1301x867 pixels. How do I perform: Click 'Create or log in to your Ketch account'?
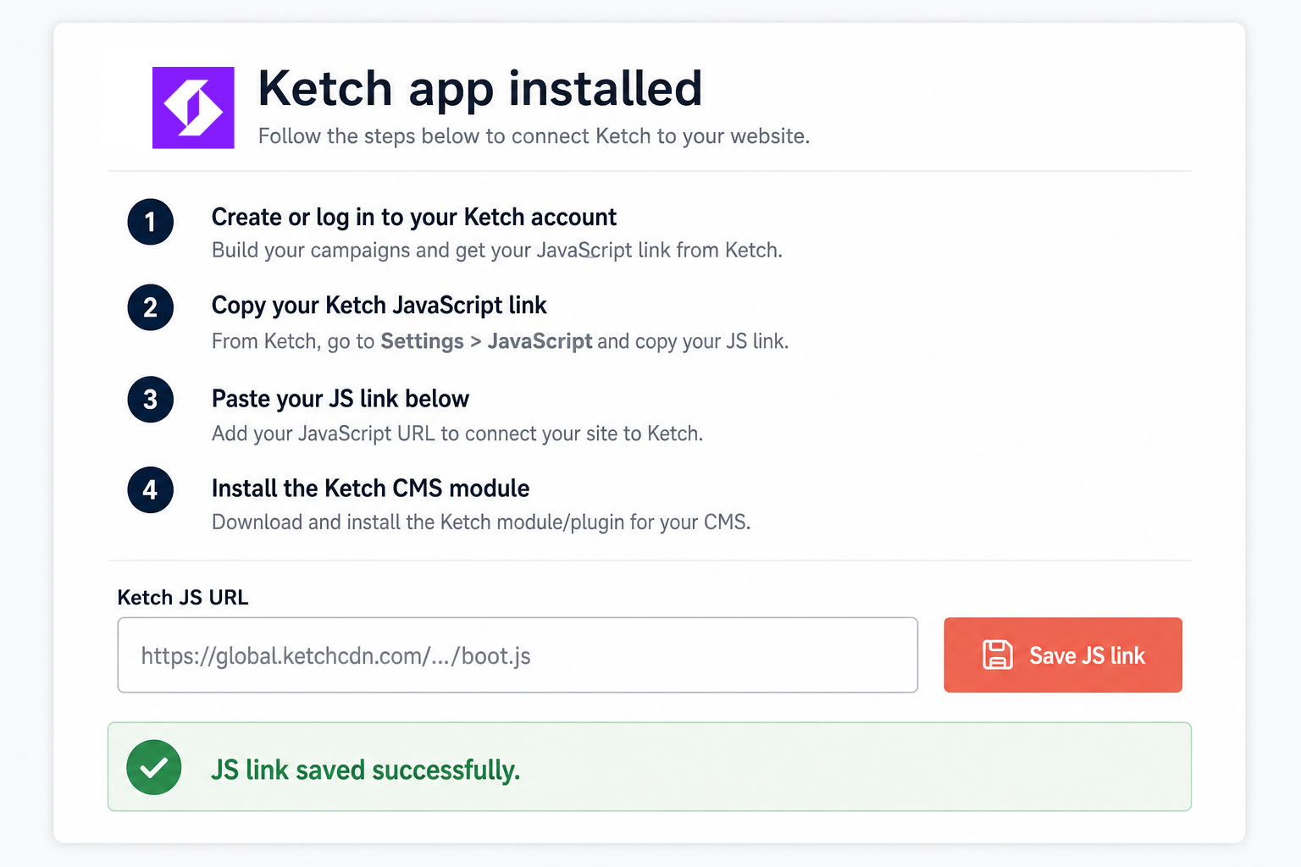(414, 218)
